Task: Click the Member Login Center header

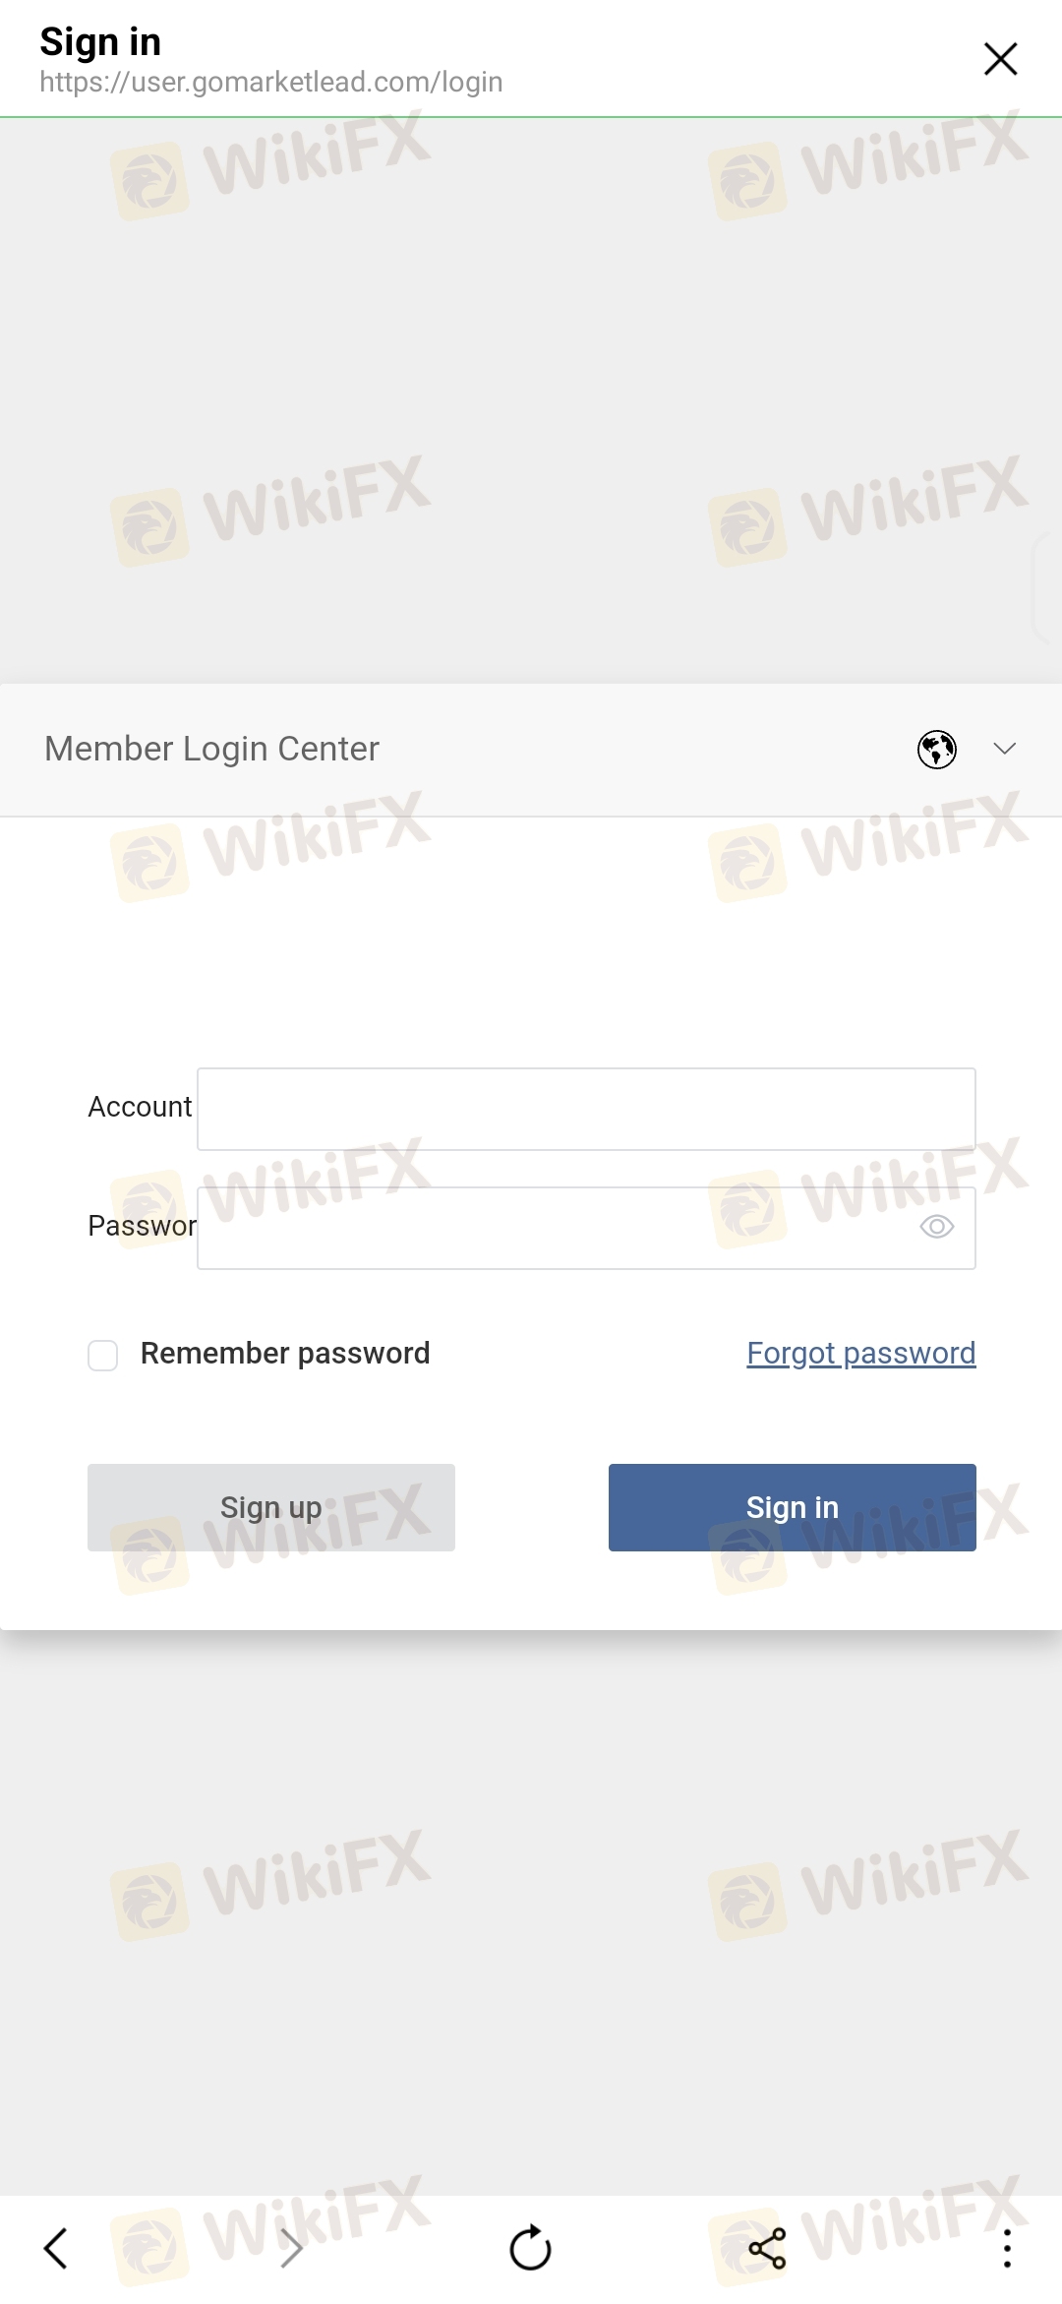Action: (x=211, y=749)
